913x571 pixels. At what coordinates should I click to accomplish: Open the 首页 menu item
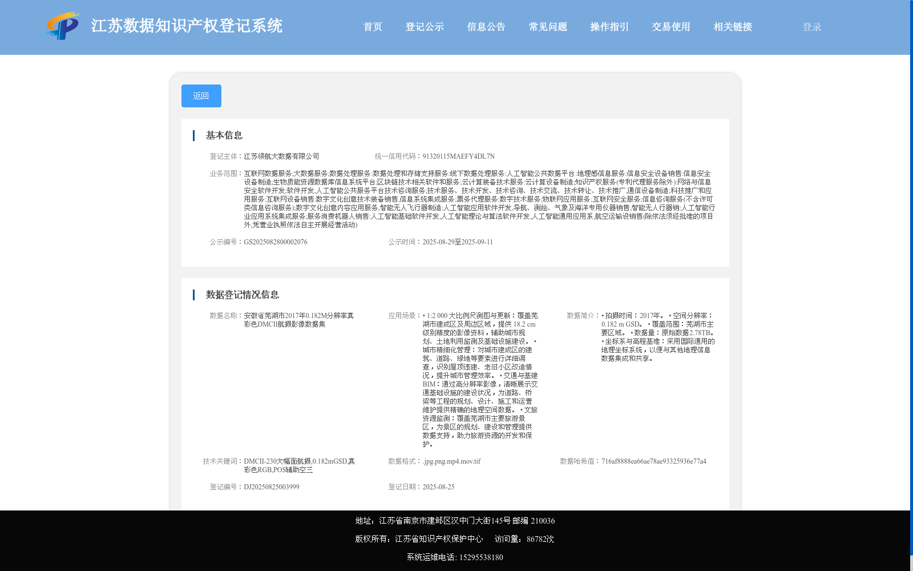tap(373, 27)
